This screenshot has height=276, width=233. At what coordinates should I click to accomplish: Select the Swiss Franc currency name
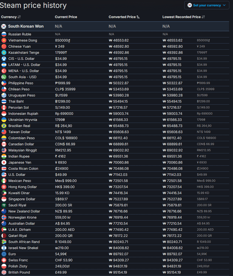(x=18, y=260)
